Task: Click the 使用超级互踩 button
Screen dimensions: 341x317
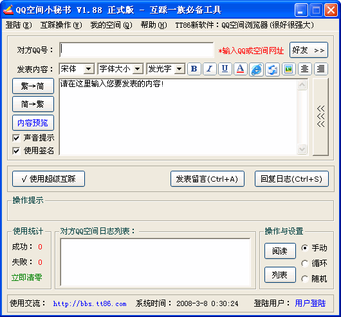Action: pyautogui.click(x=48, y=179)
